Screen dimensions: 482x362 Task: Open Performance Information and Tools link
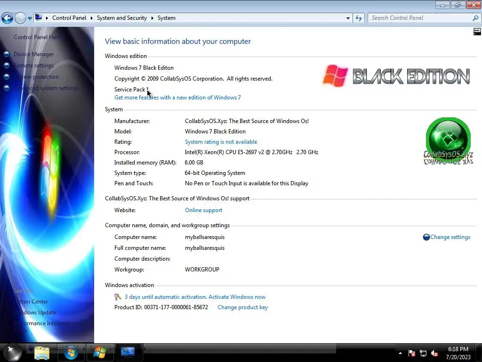point(41,327)
